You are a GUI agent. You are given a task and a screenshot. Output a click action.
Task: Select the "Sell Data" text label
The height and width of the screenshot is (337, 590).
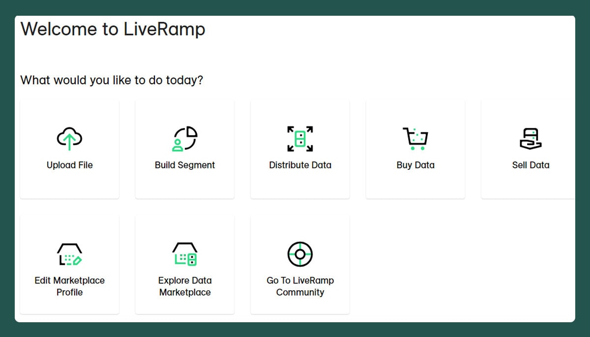click(x=531, y=165)
